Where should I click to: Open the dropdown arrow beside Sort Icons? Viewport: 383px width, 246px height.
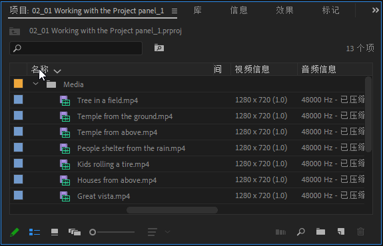tap(167, 232)
